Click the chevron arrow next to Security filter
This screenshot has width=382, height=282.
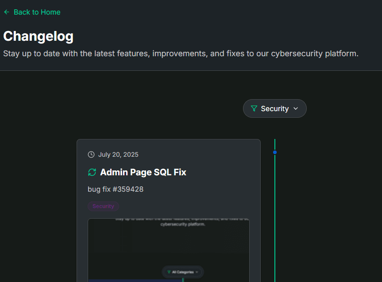click(x=296, y=108)
